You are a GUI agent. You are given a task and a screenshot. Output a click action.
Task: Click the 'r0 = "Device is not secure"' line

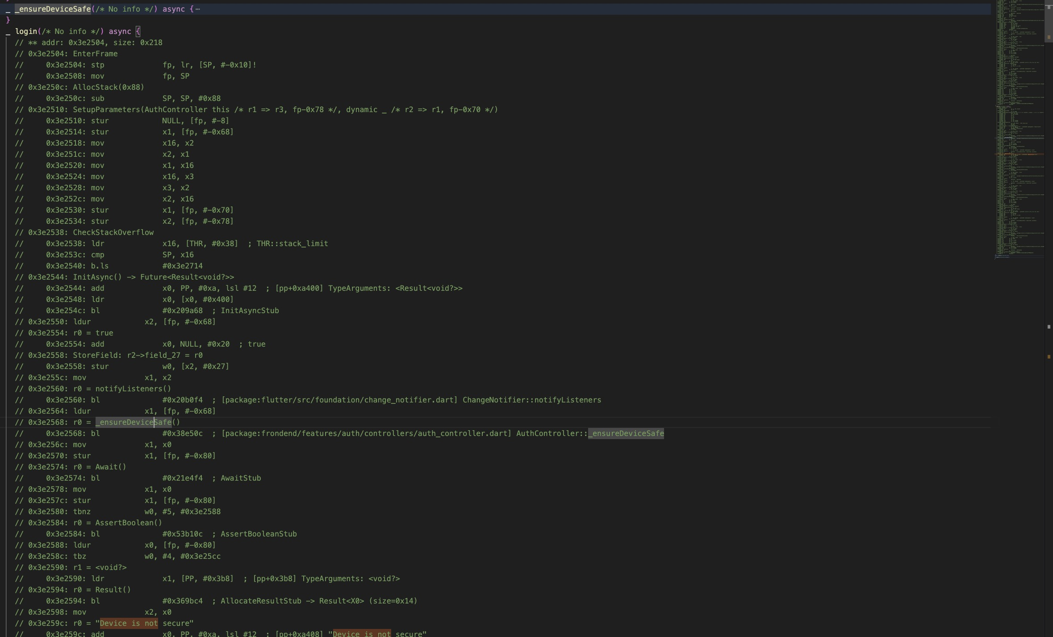(104, 623)
